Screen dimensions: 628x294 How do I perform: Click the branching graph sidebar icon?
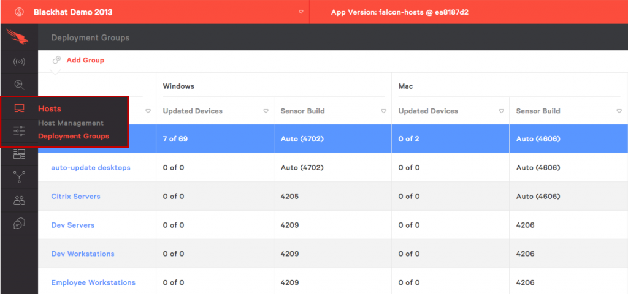click(19, 177)
